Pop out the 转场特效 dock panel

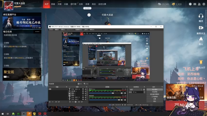pyautogui.click(x=144, y=87)
